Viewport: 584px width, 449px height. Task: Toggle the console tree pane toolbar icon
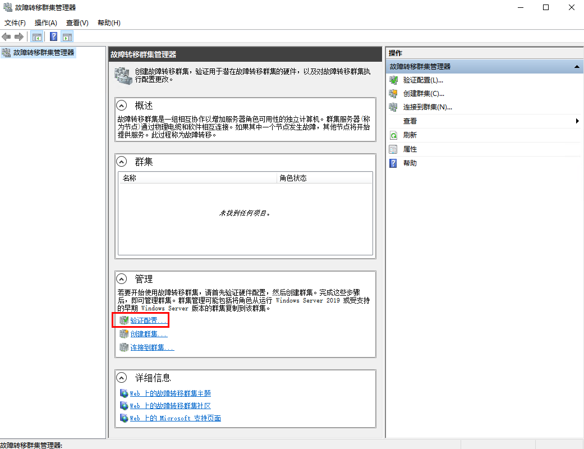36,36
